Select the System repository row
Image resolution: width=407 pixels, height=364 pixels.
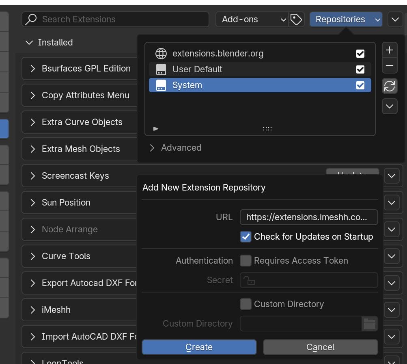point(260,85)
